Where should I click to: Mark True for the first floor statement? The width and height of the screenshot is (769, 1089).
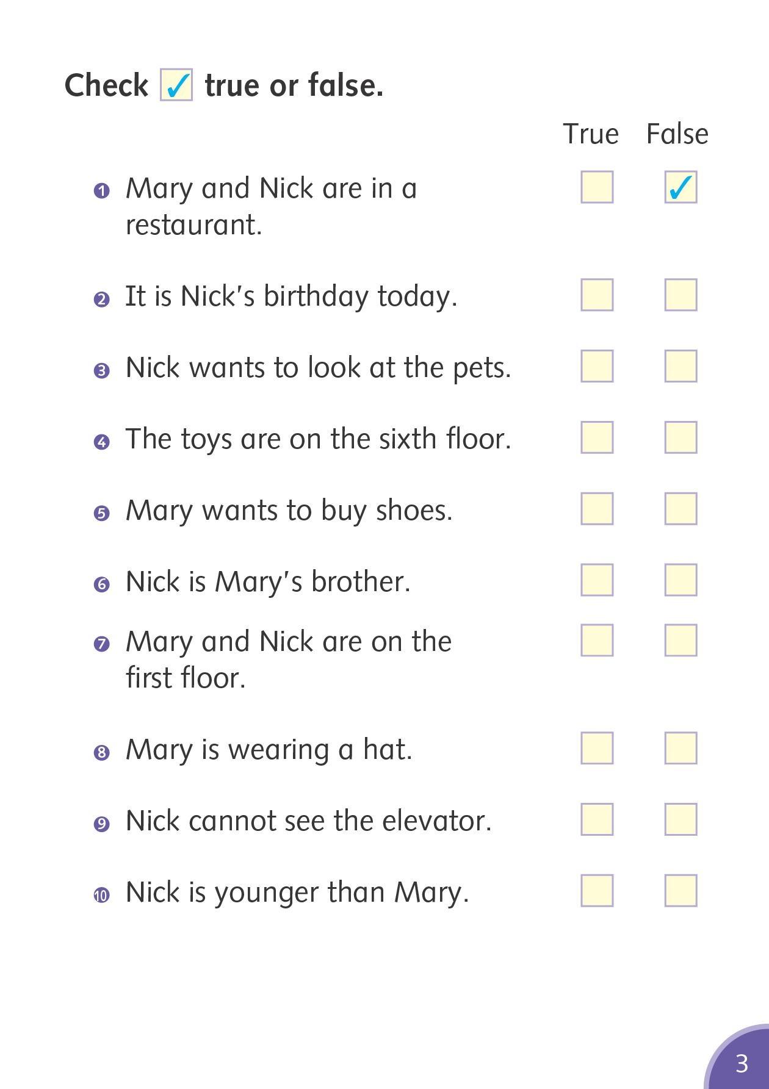(x=596, y=640)
